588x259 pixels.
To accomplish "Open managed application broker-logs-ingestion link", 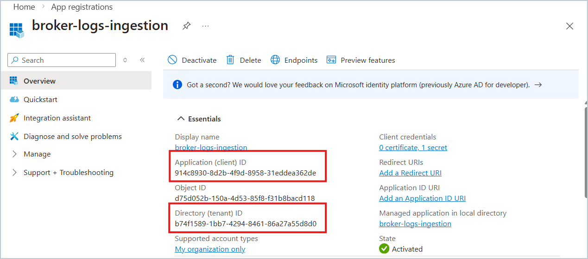I will coord(415,224).
